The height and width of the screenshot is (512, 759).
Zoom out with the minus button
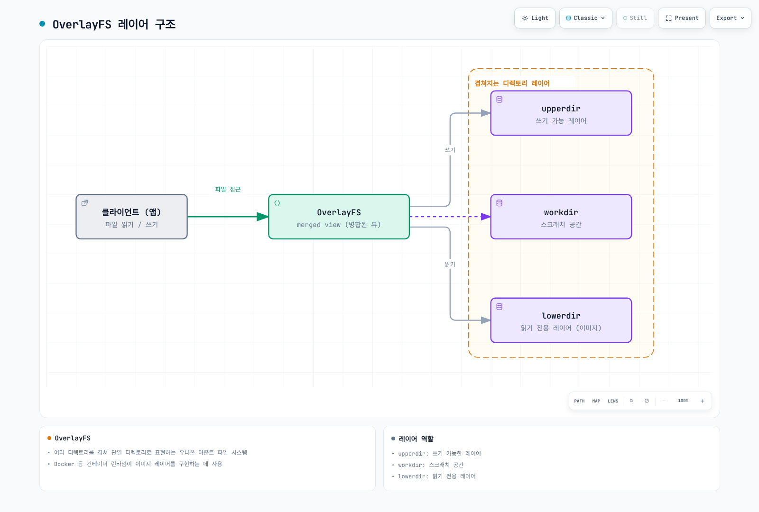(x=664, y=401)
